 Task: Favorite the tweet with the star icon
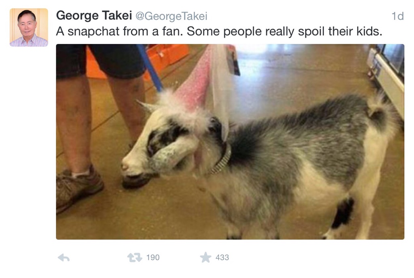(205, 257)
